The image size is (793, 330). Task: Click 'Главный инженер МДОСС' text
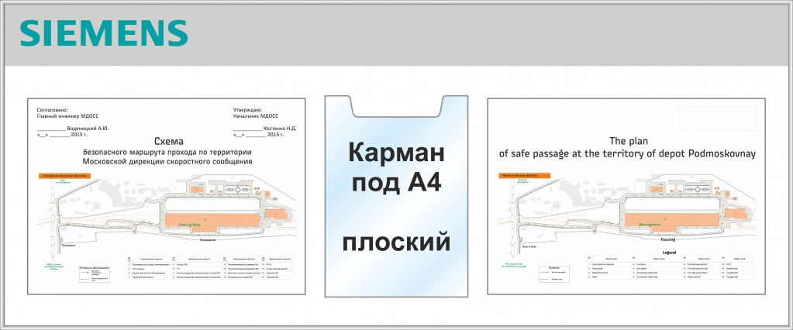coord(66,115)
